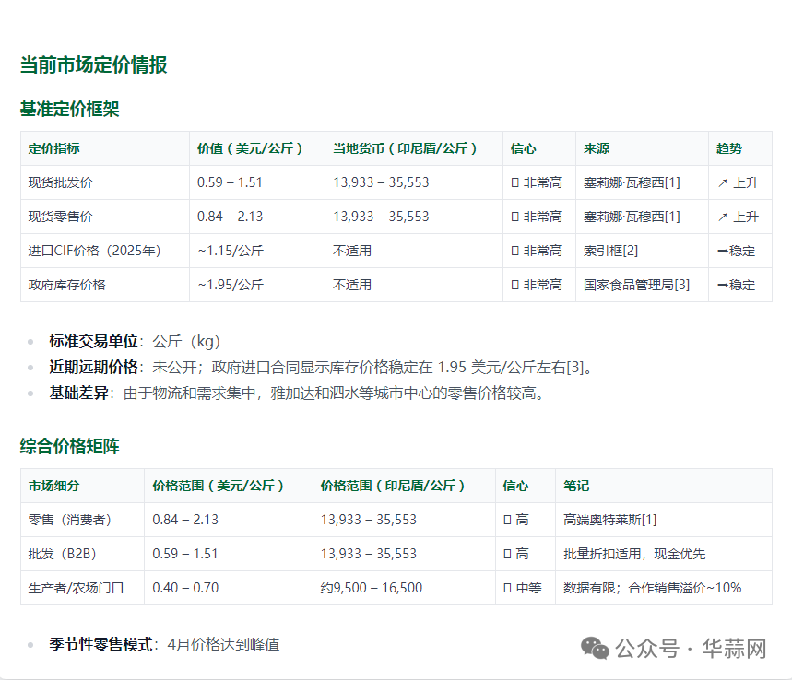Click 0.84 – 2.13 in 零售（消费者）row
Image resolution: width=792 pixels, height=680 pixels.
[185, 520]
